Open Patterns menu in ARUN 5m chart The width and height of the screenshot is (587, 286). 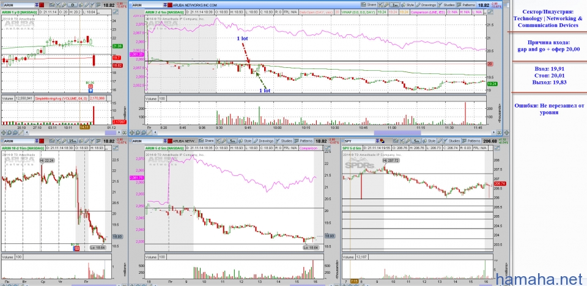[304, 141]
